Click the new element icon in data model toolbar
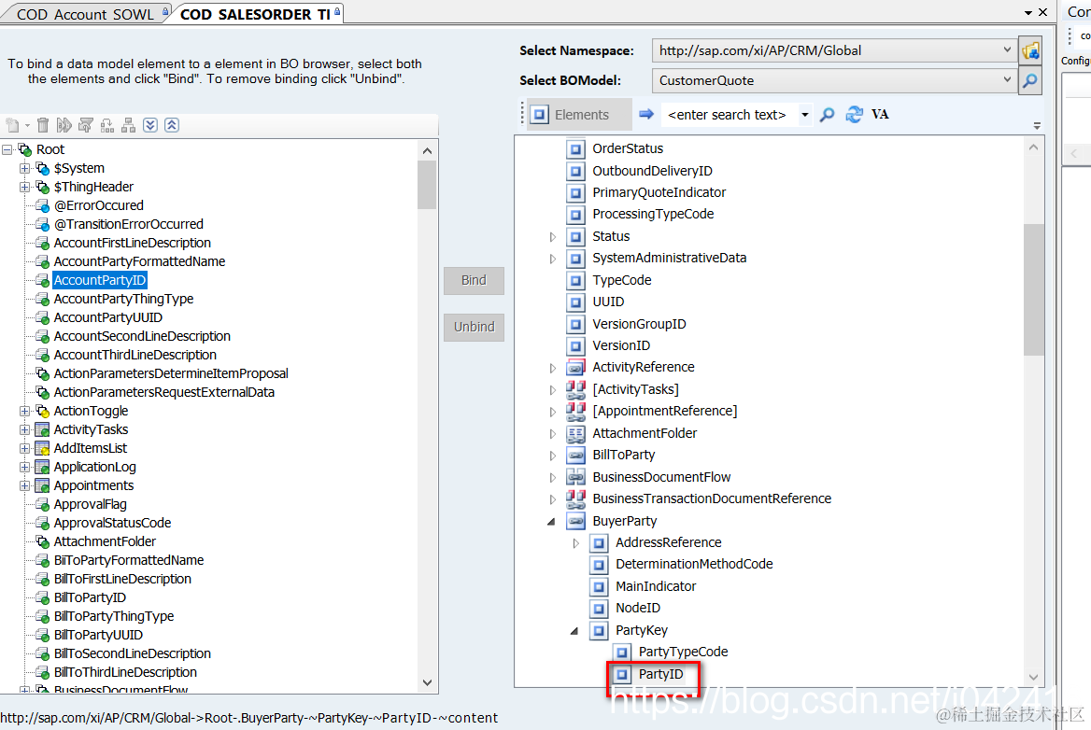This screenshot has width=1091, height=730. (12, 125)
